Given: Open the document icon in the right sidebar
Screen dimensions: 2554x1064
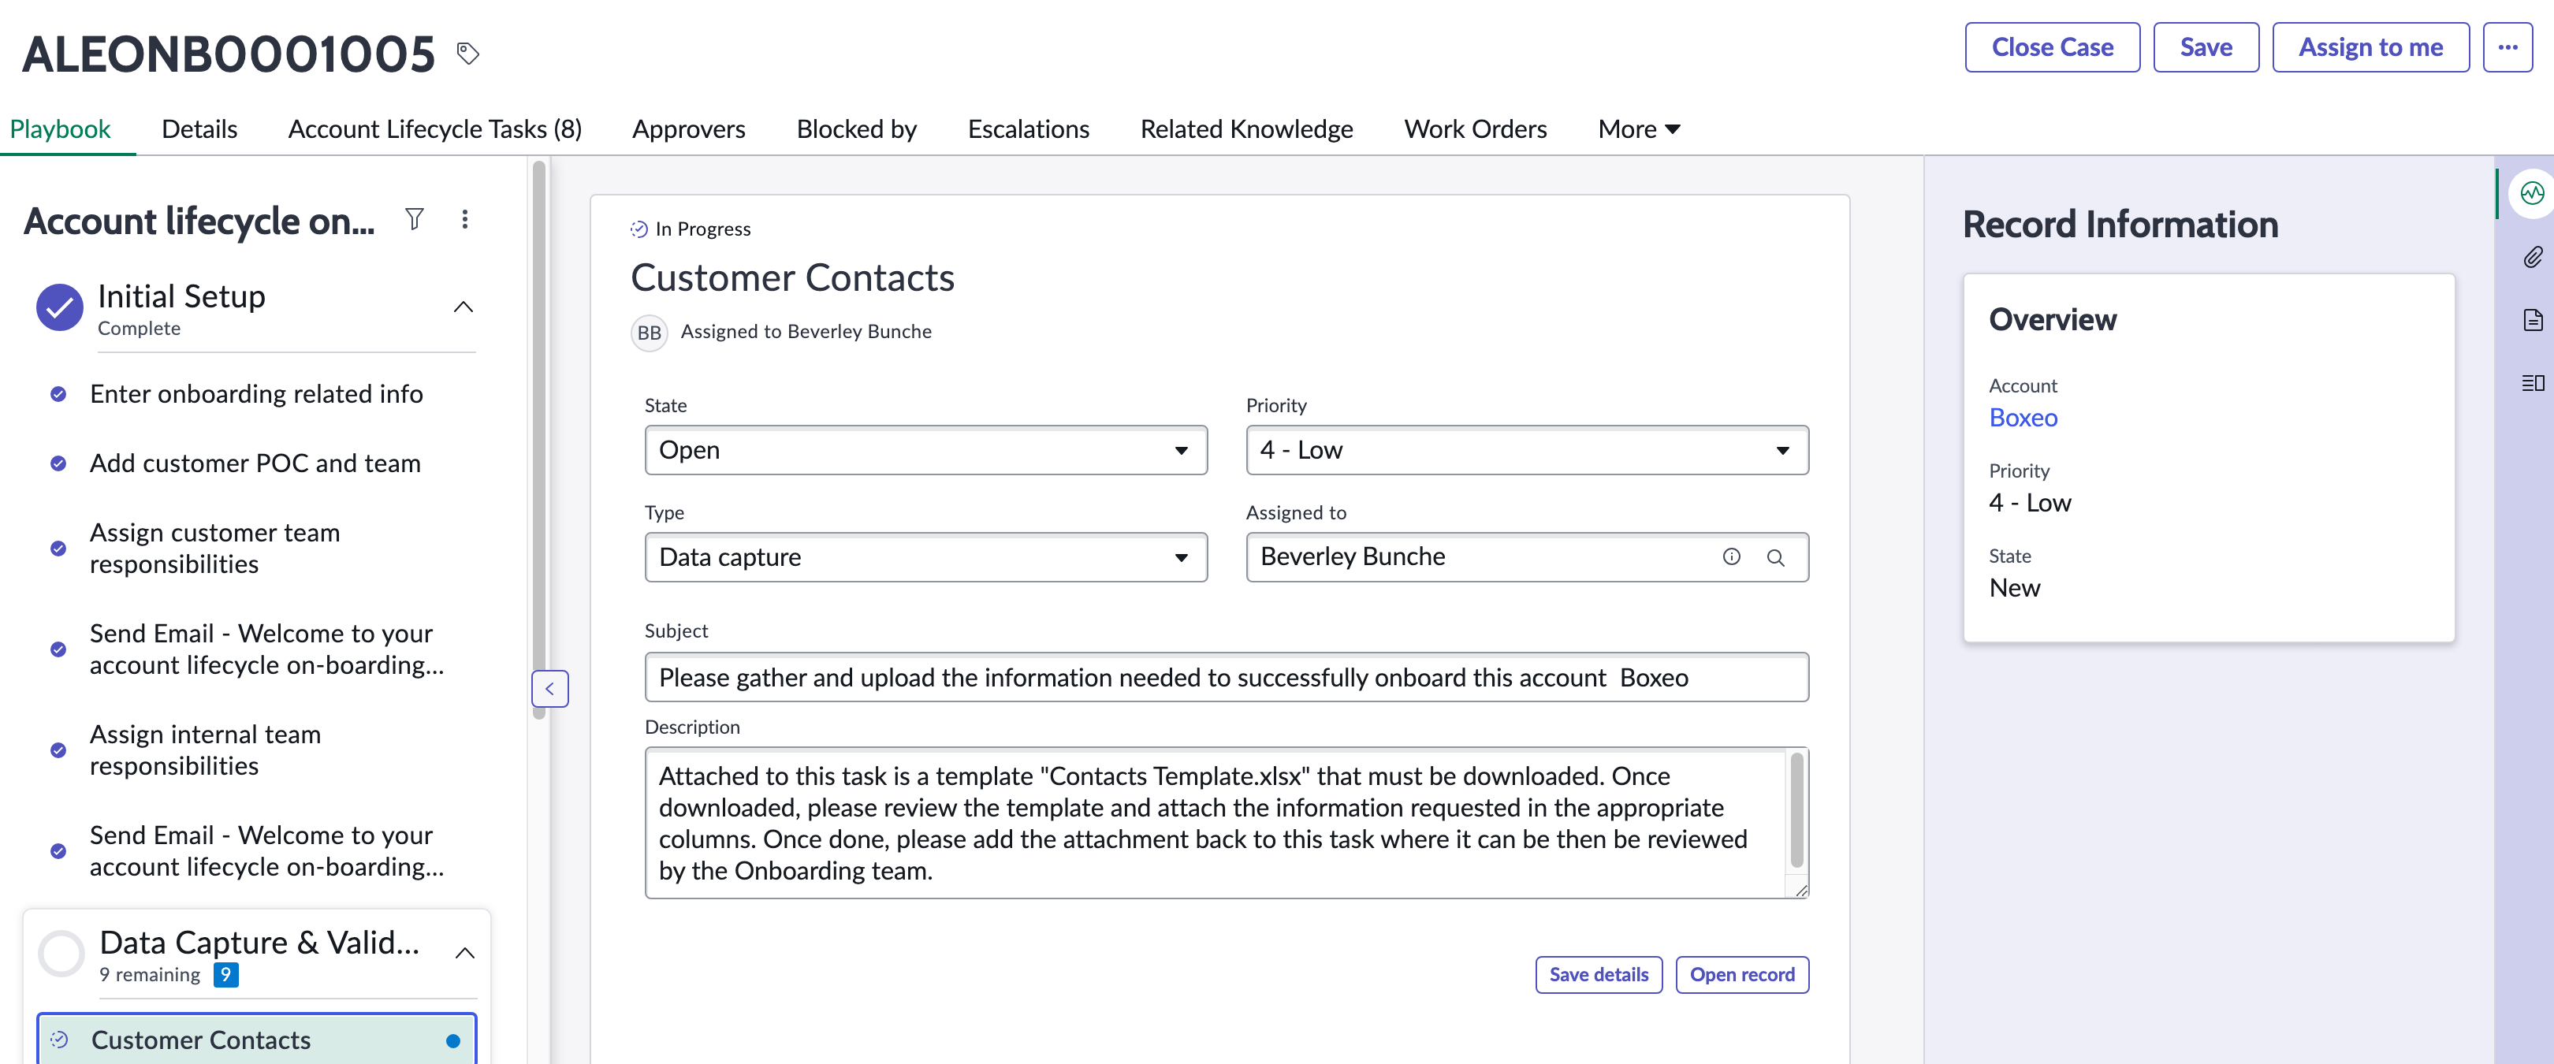Looking at the screenshot, I should tap(2532, 319).
